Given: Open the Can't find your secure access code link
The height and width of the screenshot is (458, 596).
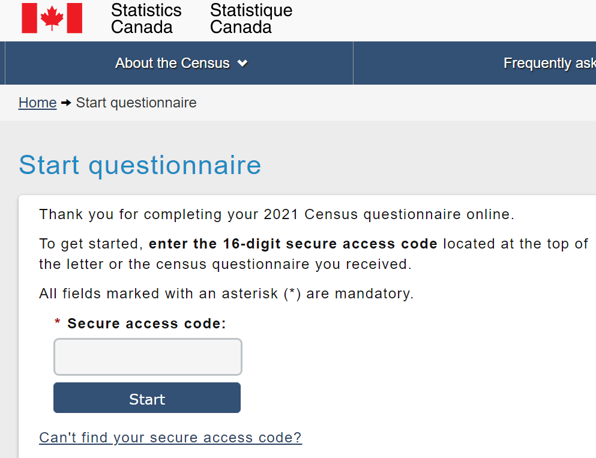Looking at the screenshot, I should tap(170, 438).
